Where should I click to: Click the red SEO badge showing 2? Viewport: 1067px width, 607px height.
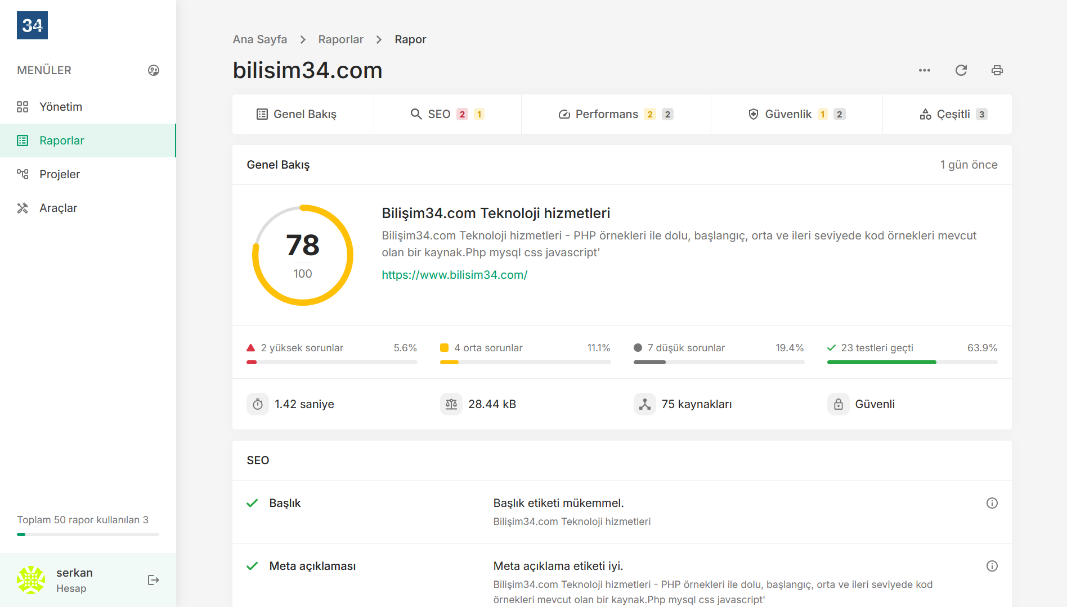(x=462, y=114)
